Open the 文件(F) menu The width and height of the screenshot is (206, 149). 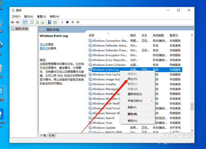16,16
